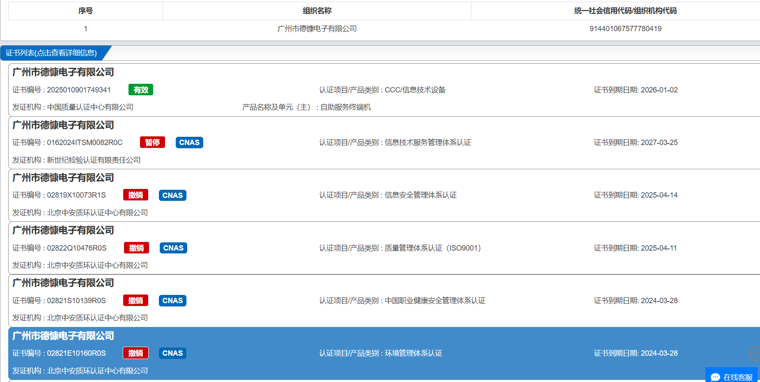Image resolution: width=760 pixels, height=382 pixels.
Task: Click 发证机构 : 中国质量认证中心有限公司
Action: pyautogui.click(x=73, y=107)
